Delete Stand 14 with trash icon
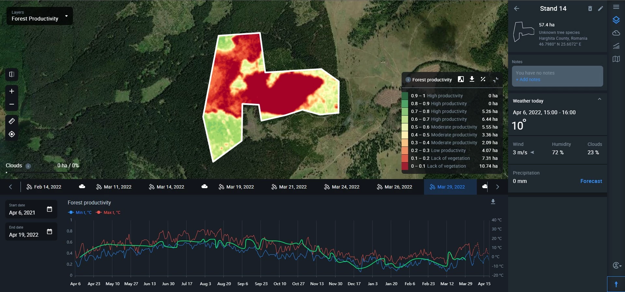Viewport: 625px width, 292px height. tap(590, 9)
